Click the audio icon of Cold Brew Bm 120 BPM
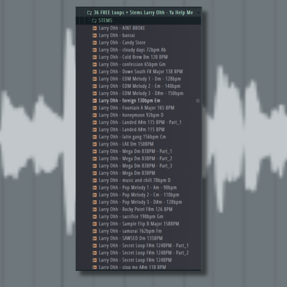 tap(94, 57)
